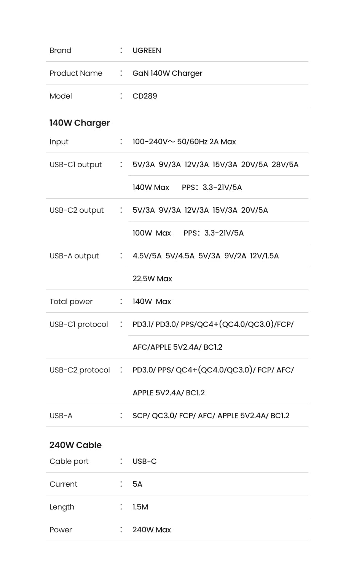
Task: Click the USB-C1 output label
Action: [76, 164]
